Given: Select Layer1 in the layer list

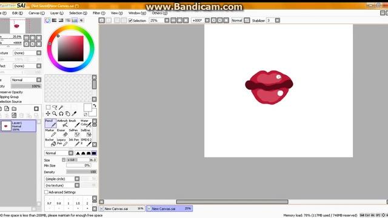Looking at the screenshot, I should point(18,126).
